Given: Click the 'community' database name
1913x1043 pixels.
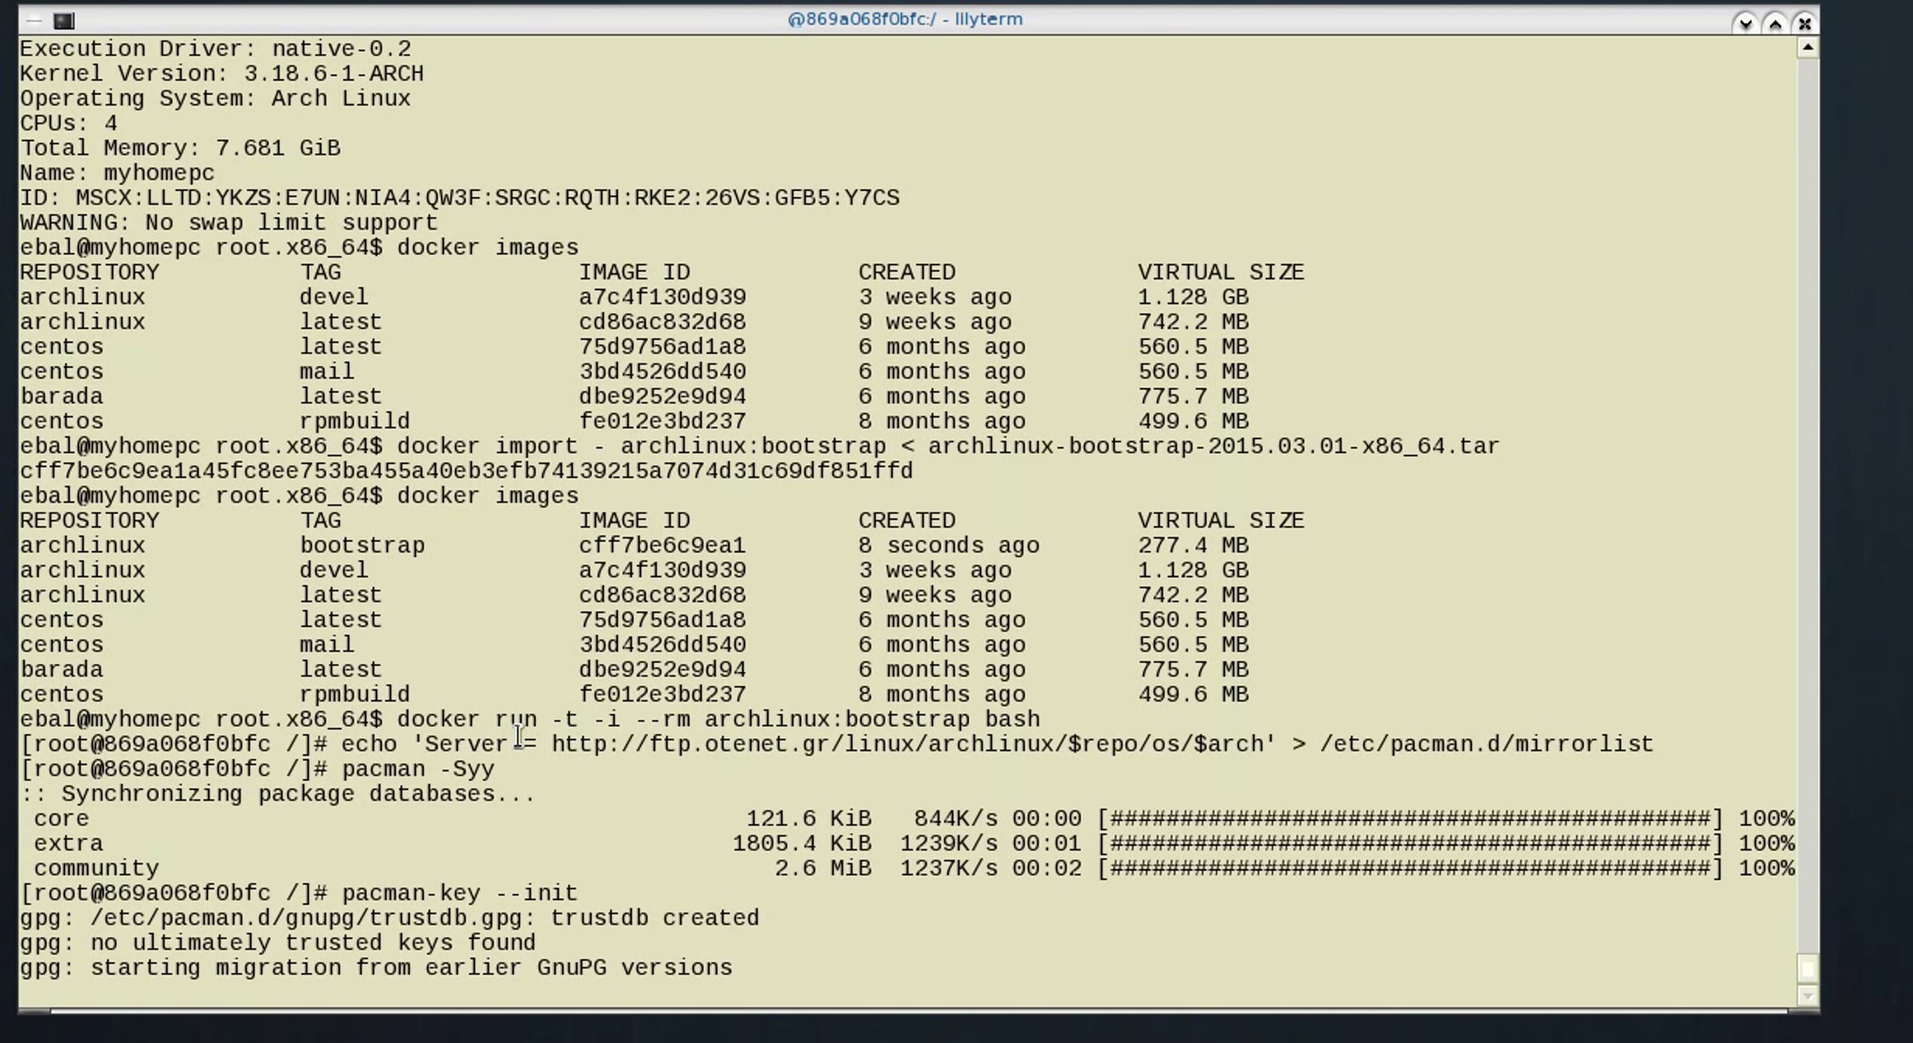Looking at the screenshot, I should point(96,869).
